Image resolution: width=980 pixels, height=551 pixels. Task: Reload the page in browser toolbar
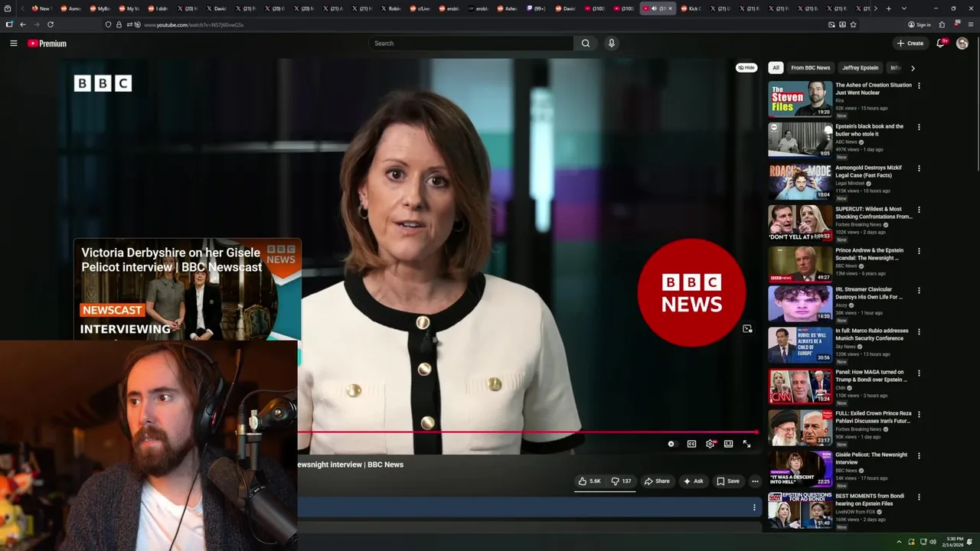[51, 24]
